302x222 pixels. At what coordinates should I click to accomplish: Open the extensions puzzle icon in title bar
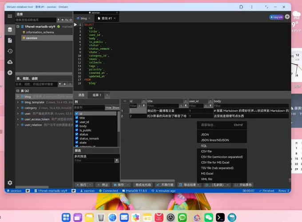click(241, 7)
